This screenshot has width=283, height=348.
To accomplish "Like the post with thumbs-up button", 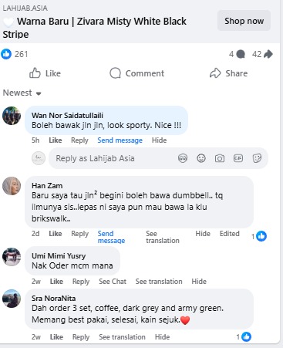I will click(x=45, y=73).
